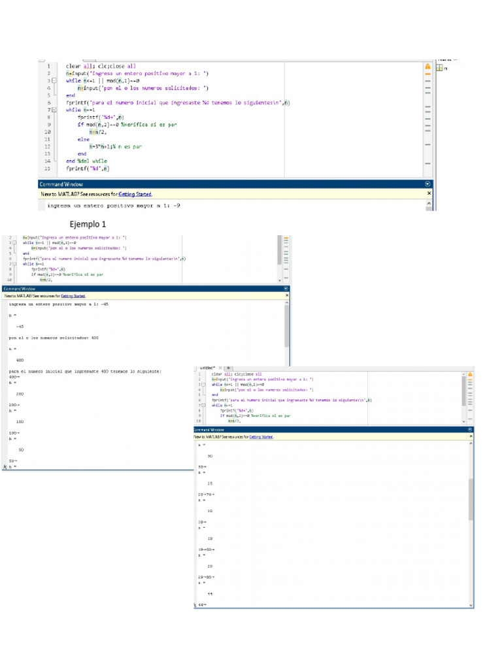Dismiss the Getting Started banner in Ejemplo 1 screenshot

click(287, 295)
